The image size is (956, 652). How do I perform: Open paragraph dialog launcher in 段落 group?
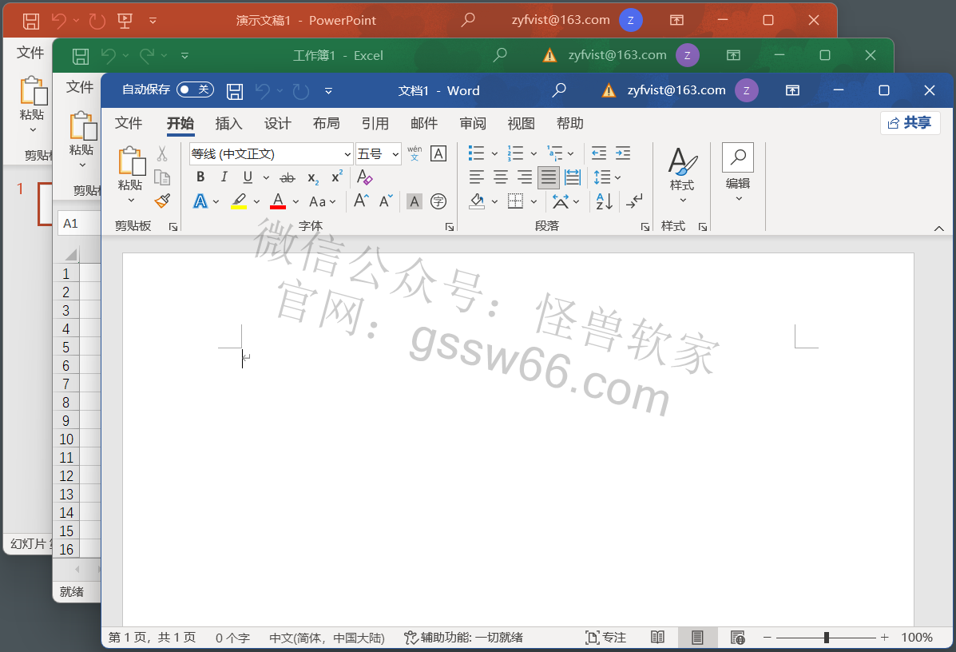click(645, 227)
